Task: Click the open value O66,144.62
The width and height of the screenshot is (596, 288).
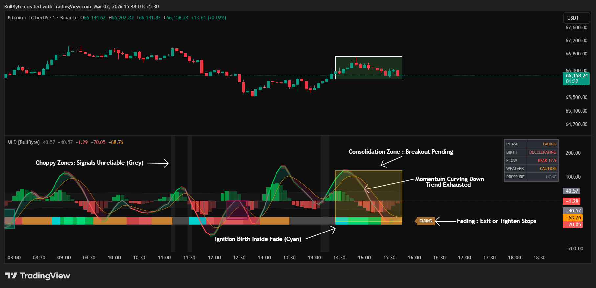Action: pos(93,18)
